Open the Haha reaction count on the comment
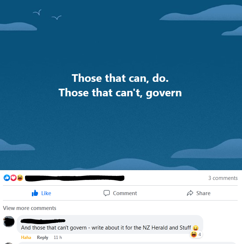 click(x=196, y=234)
